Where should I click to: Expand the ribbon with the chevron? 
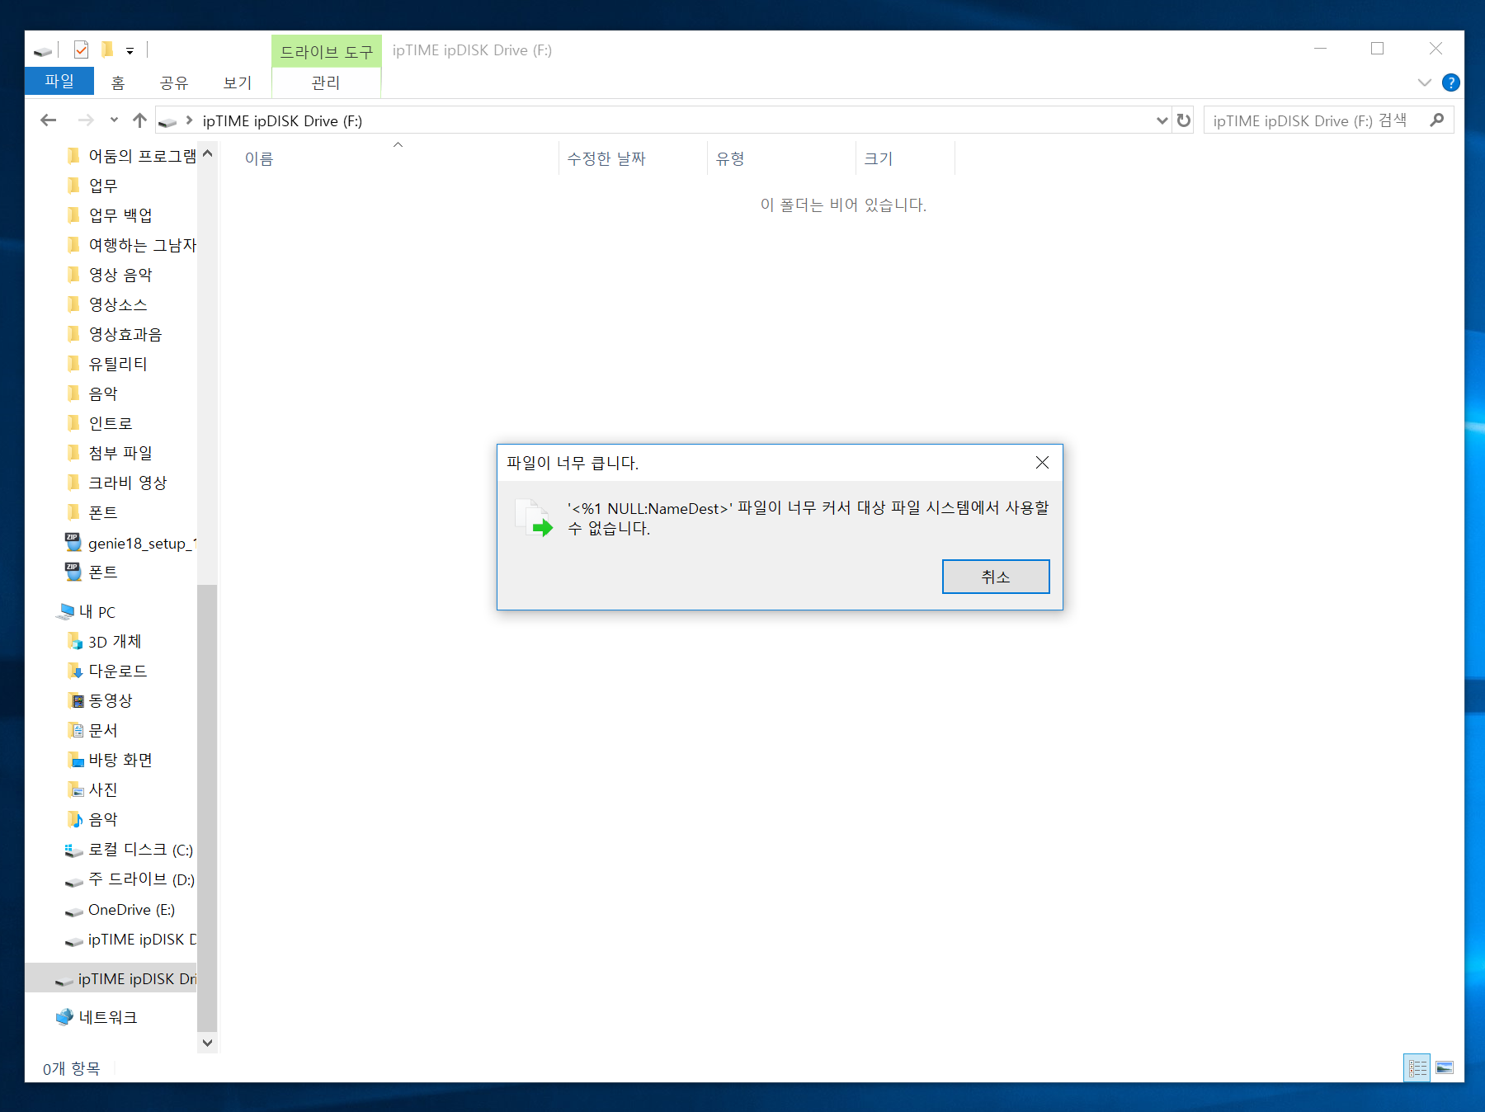[1424, 82]
